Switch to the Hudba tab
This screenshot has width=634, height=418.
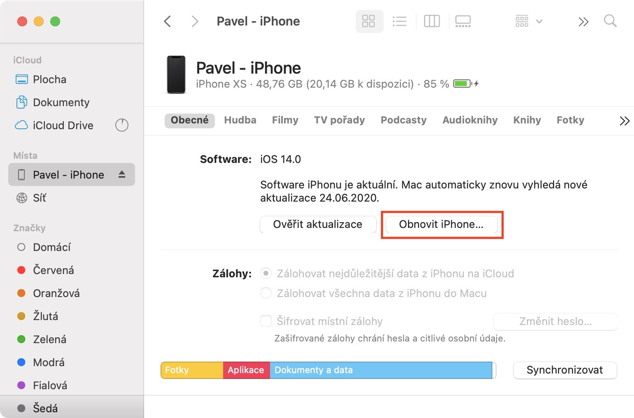[x=240, y=120]
